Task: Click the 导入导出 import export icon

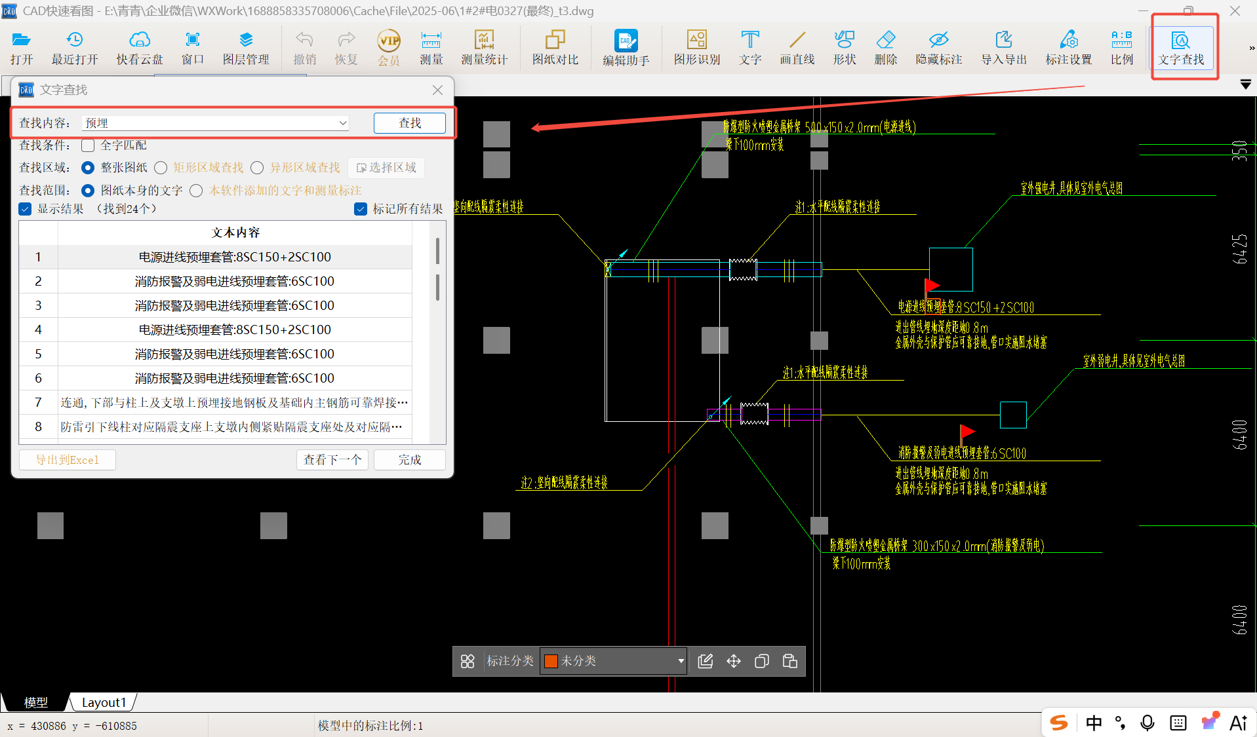Action: point(1003,47)
